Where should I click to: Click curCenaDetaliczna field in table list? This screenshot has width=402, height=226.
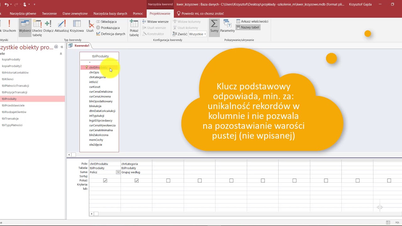(100, 92)
